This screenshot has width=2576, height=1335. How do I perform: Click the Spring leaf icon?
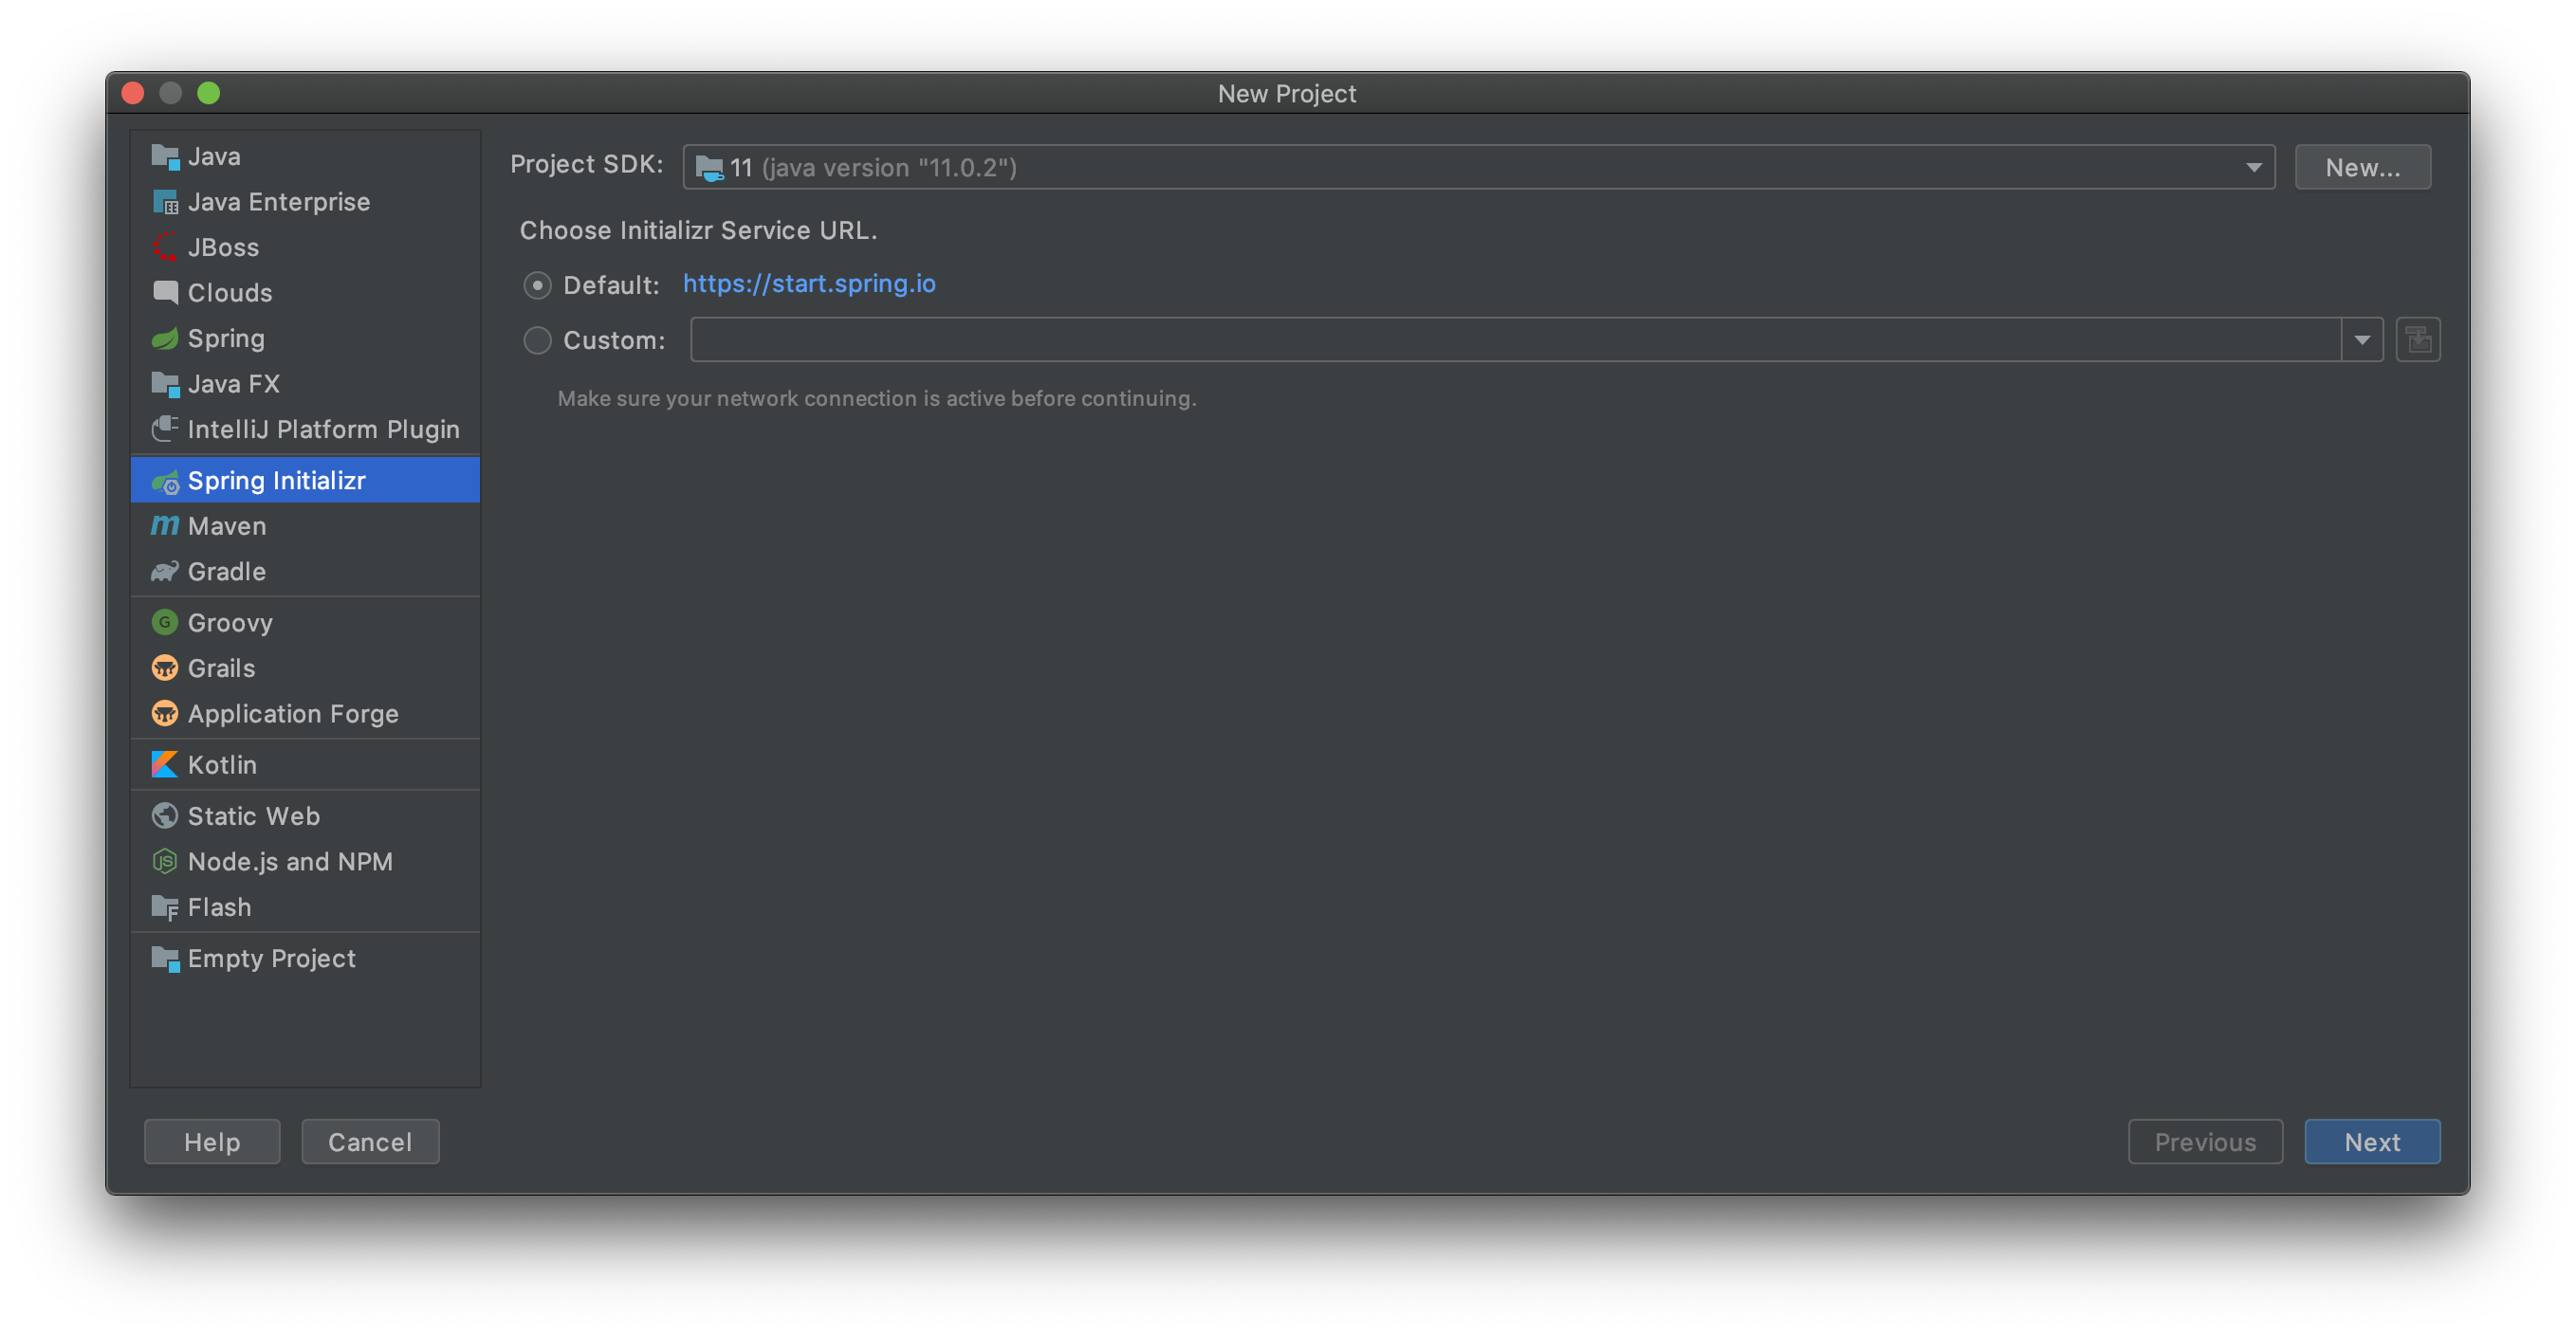tap(164, 339)
